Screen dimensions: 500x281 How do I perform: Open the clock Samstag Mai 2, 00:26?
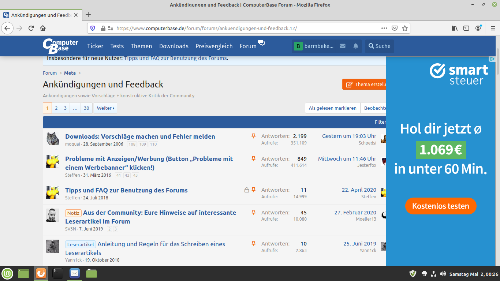click(474, 274)
